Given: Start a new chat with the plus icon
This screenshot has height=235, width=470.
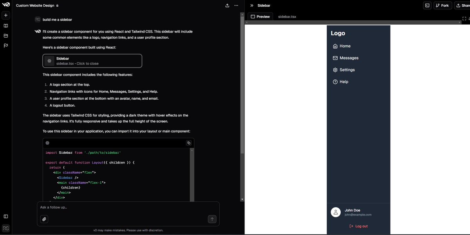Looking at the screenshot, I should point(5,15).
